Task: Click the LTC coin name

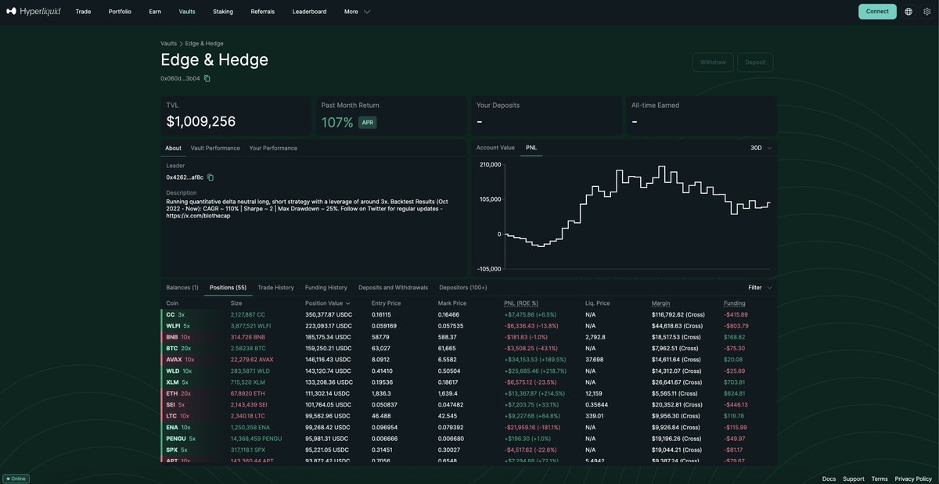Action: (x=171, y=416)
